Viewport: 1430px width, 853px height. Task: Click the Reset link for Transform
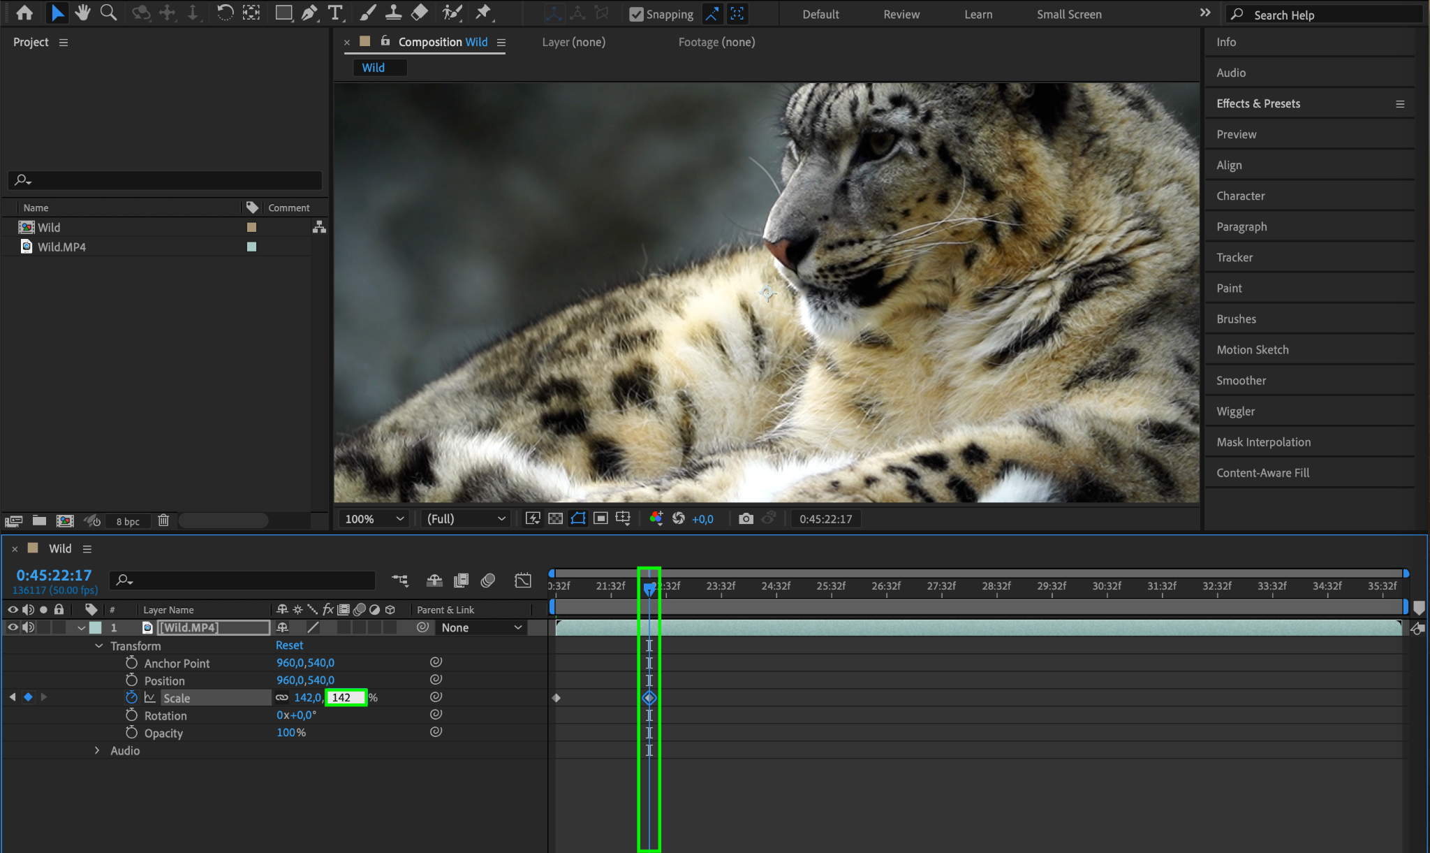[x=289, y=645]
